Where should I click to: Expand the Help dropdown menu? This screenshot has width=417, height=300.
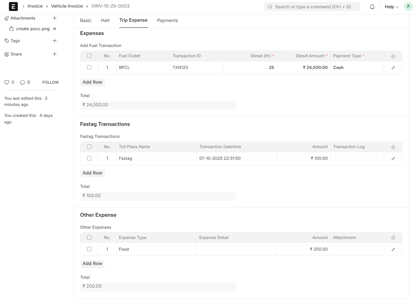pos(391,7)
